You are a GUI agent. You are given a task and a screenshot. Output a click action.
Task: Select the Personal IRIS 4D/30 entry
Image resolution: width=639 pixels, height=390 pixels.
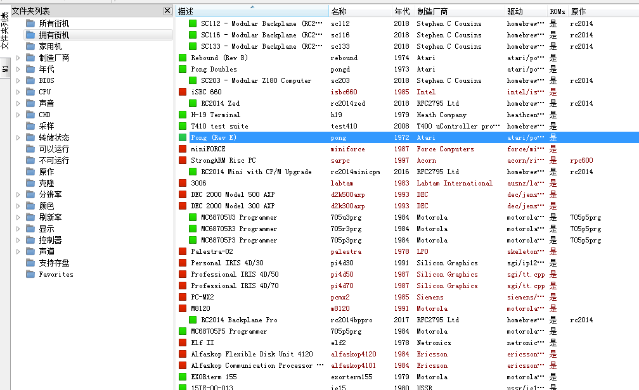[227, 263]
